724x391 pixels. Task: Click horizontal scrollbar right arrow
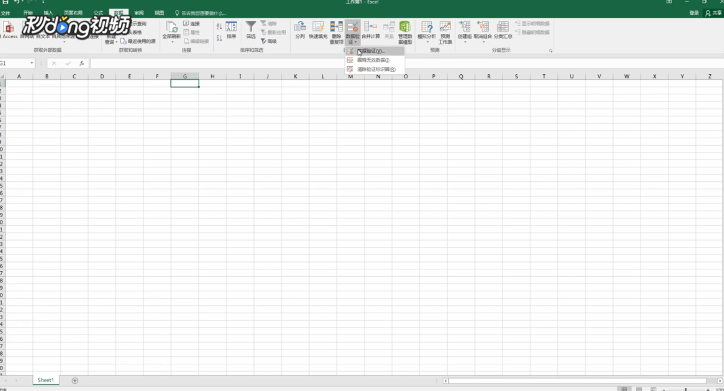click(720, 381)
